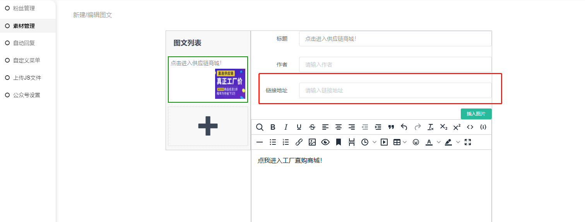Image resolution: width=585 pixels, height=222 pixels.
Task: Expand the date/time clock dropdown arrow
Action: pyautogui.click(x=374, y=142)
